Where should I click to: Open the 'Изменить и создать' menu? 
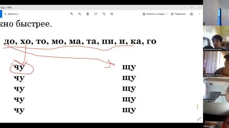pos(155,14)
